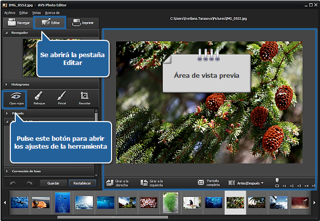Select the Retoque retouch tool
The image size is (320, 221).
pyautogui.click(x=39, y=98)
